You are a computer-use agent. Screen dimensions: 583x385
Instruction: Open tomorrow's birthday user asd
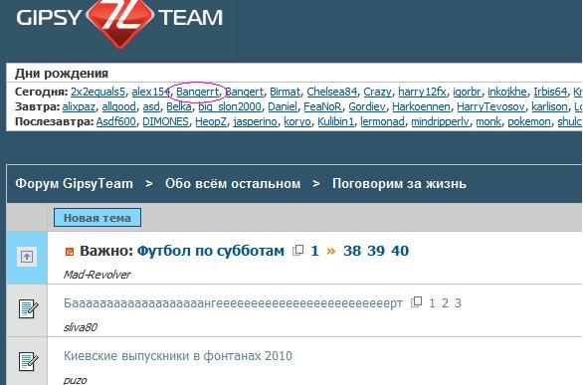151,107
